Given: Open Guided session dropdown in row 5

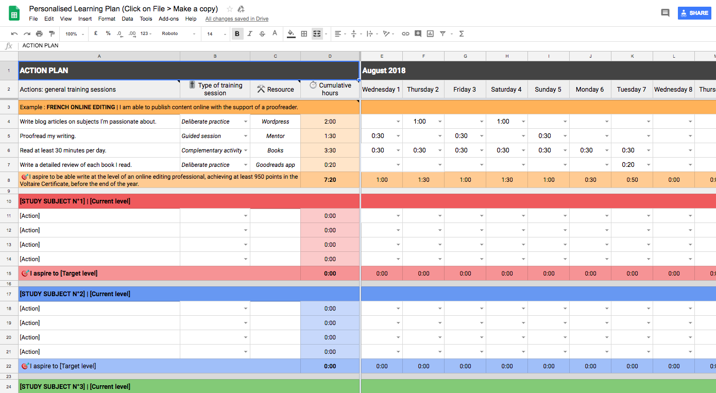Looking at the screenshot, I should 246,136.
